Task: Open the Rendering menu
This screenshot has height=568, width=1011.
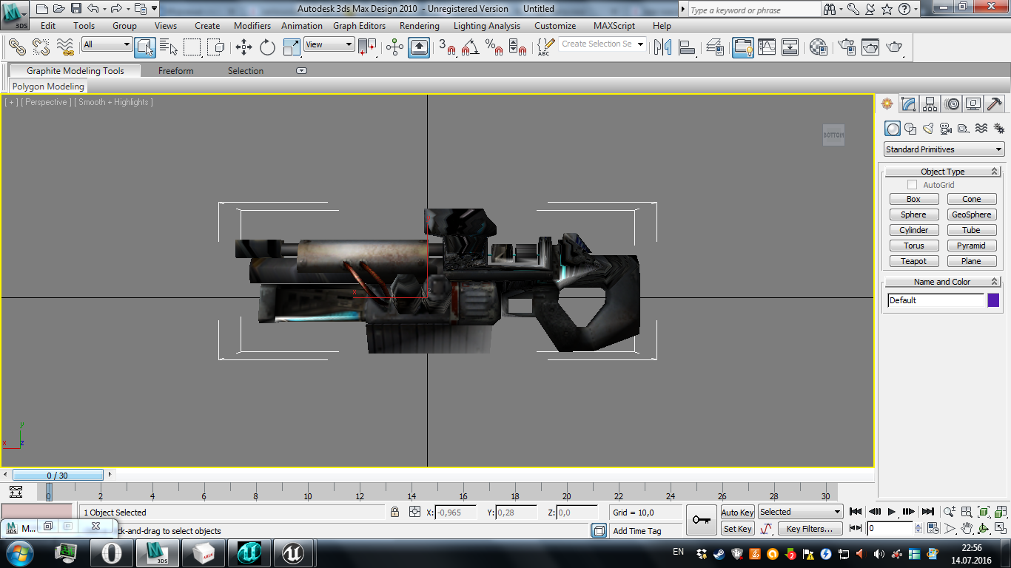Action: 419,26
